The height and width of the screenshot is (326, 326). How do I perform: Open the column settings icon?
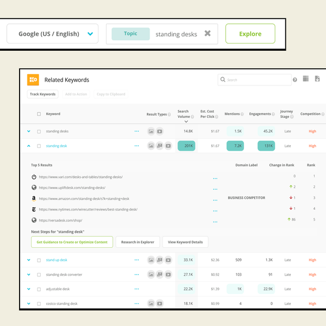coord(306,79)
